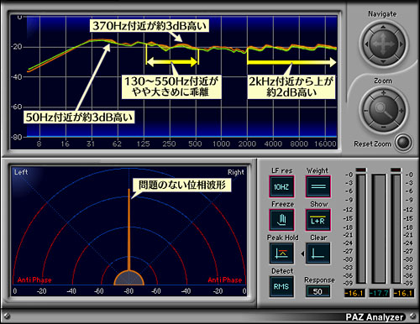Toggle the LF res 10HZ button
420x324 pixels.
[281, 186]
